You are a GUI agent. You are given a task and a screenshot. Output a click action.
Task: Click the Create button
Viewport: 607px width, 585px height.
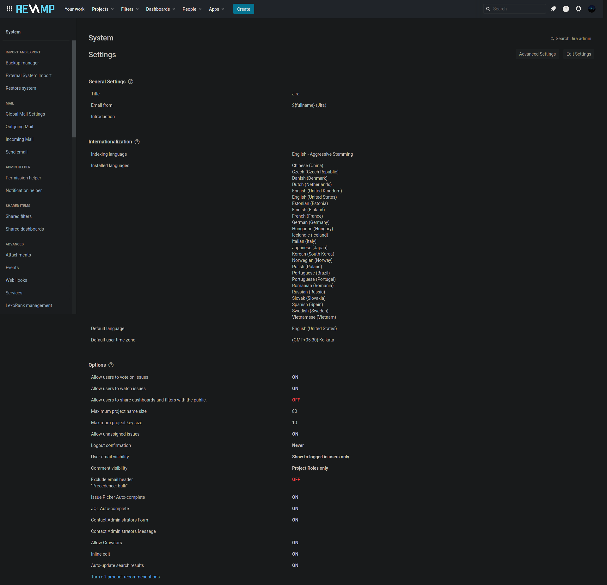pos(244,9)
